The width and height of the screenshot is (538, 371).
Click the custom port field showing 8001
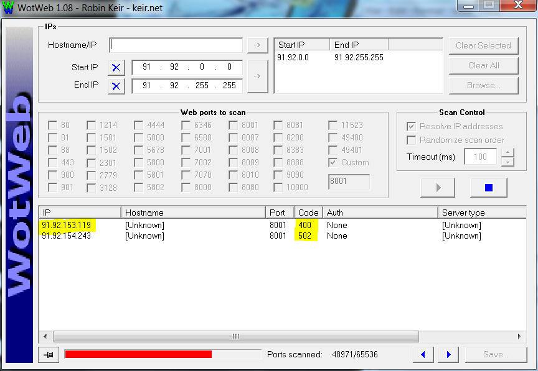(x=349, y=181)
